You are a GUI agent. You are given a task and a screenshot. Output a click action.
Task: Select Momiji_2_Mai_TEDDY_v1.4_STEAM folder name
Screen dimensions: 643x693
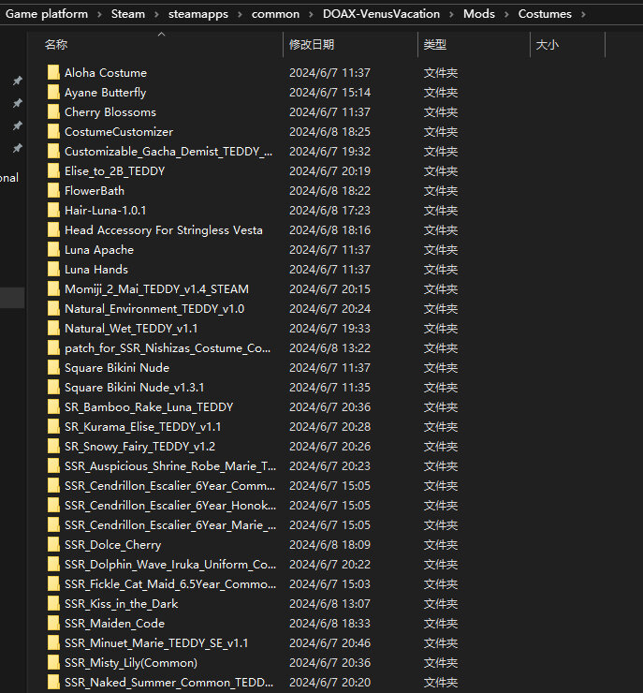point(157,289)
